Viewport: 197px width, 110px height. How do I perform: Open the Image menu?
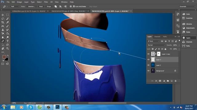[x=19, y=2]
